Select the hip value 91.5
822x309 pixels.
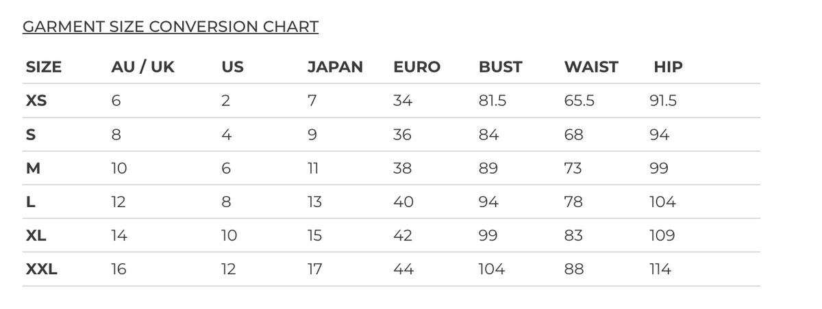[x=662, y=100]
